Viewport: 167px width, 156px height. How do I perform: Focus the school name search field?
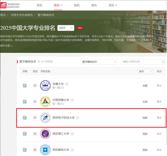[143, 62]
